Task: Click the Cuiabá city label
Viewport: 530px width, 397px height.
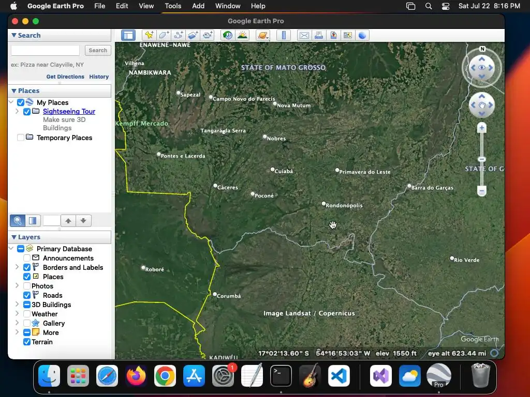Action: (x=284, y=171)
